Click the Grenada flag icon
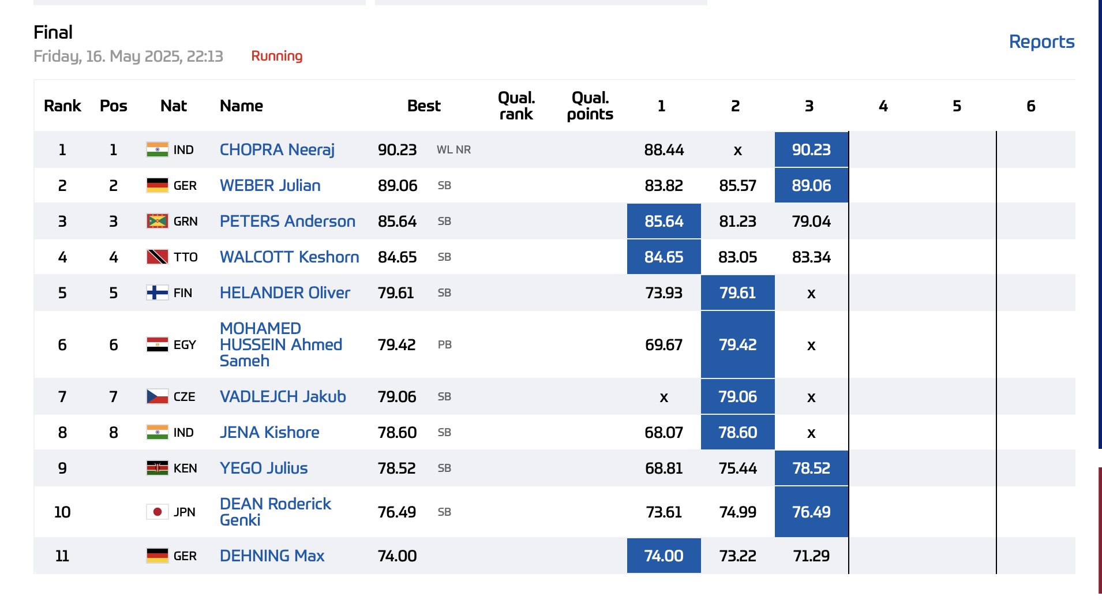This screenshot has height=600, width=1102. click(x=157, y=222)
